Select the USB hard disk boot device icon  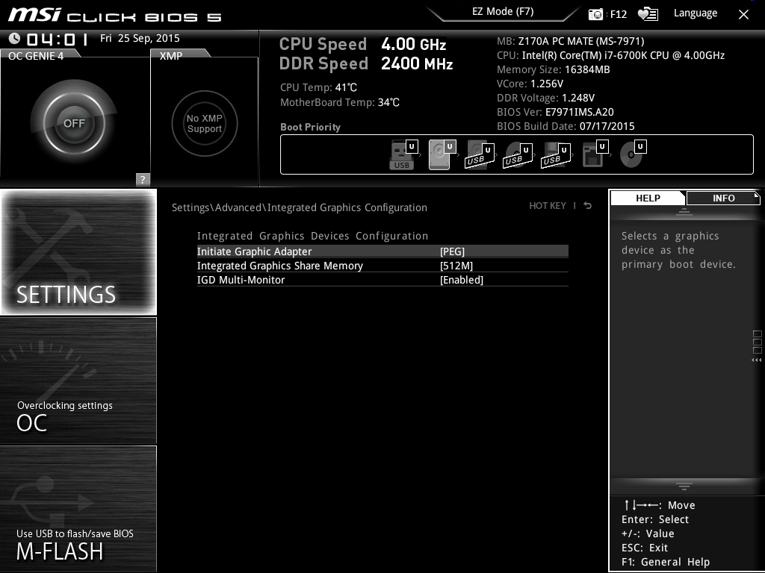pos(479,154)
